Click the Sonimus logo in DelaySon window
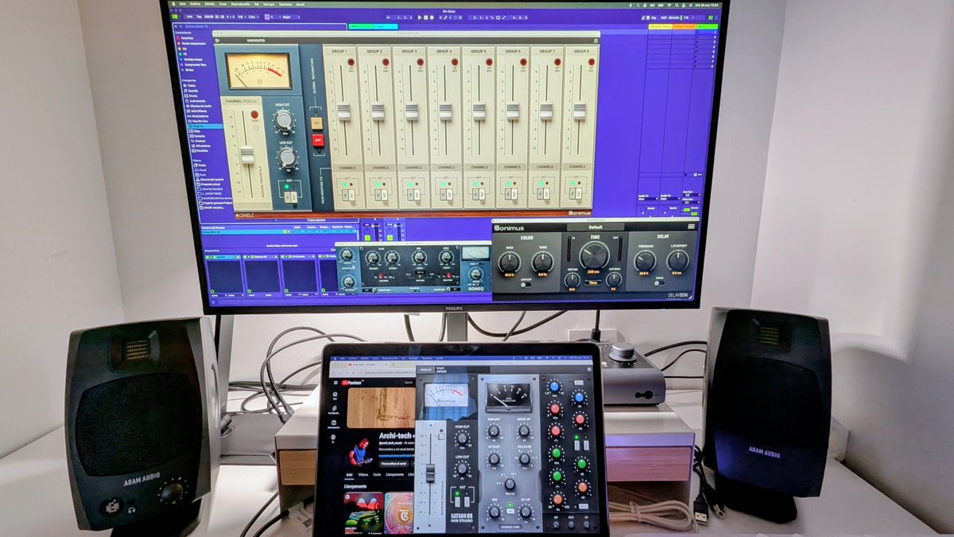This screenshot has width=954, height=537. 509,228
